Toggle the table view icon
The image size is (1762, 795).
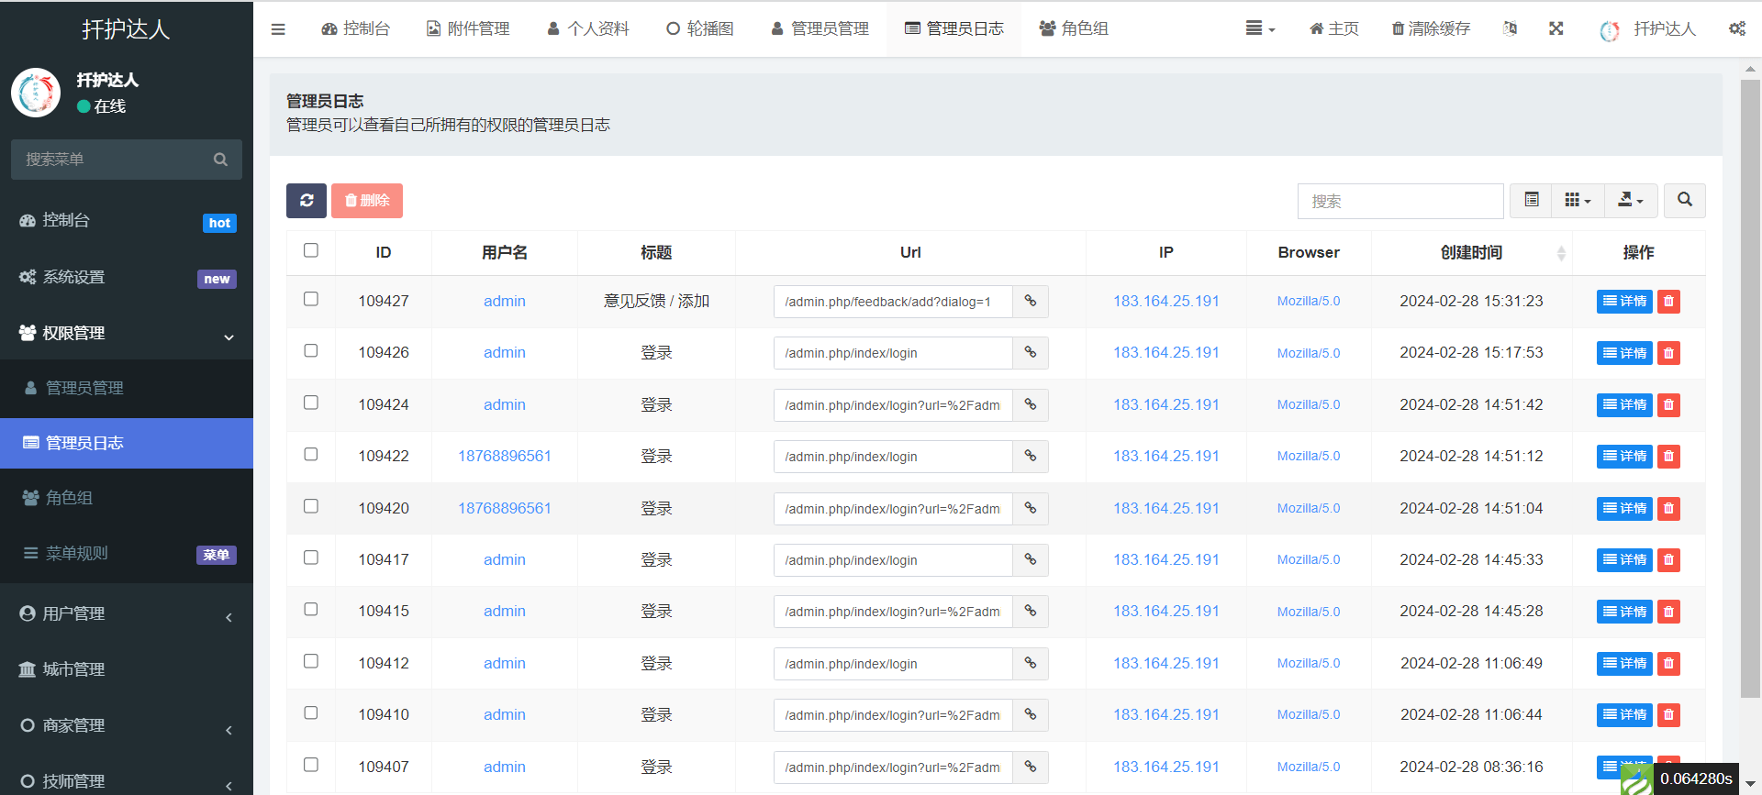coord(1531,201)
